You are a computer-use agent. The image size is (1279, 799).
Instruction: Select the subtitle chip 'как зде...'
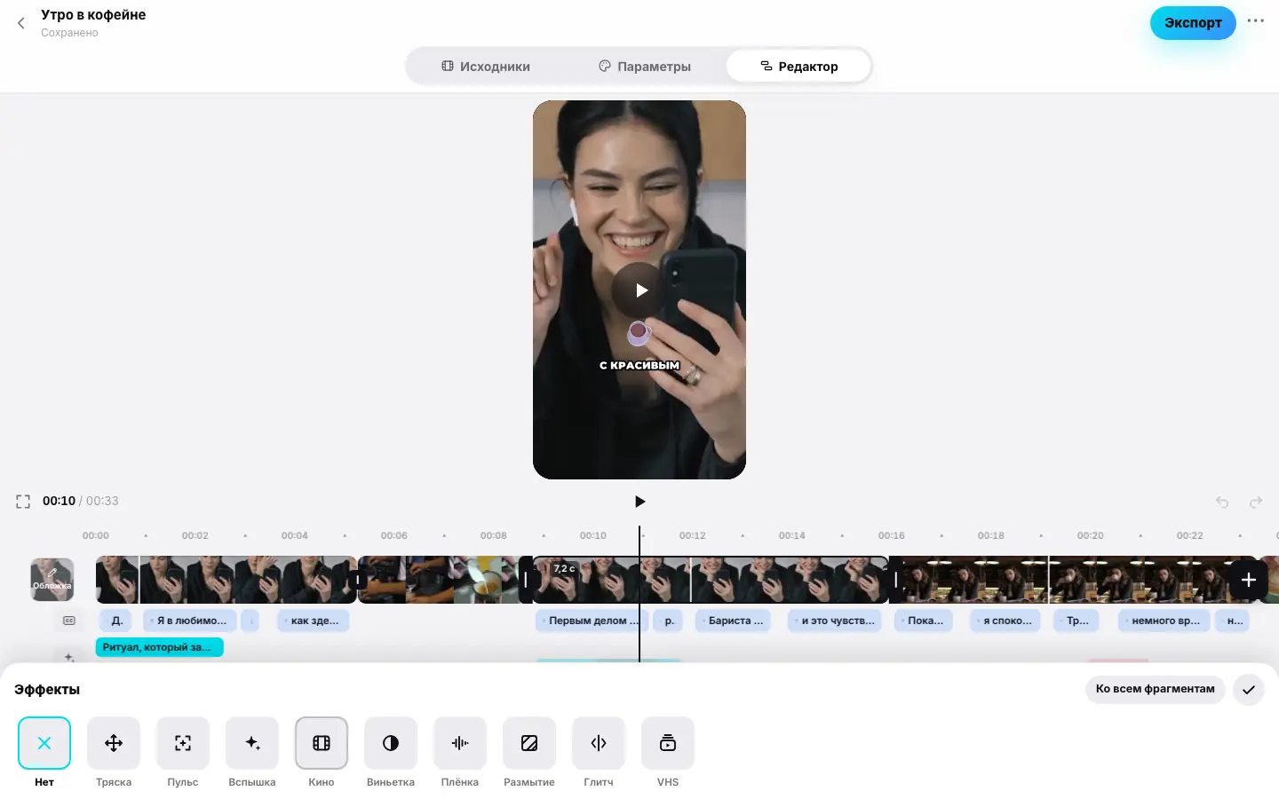[314, 621]
